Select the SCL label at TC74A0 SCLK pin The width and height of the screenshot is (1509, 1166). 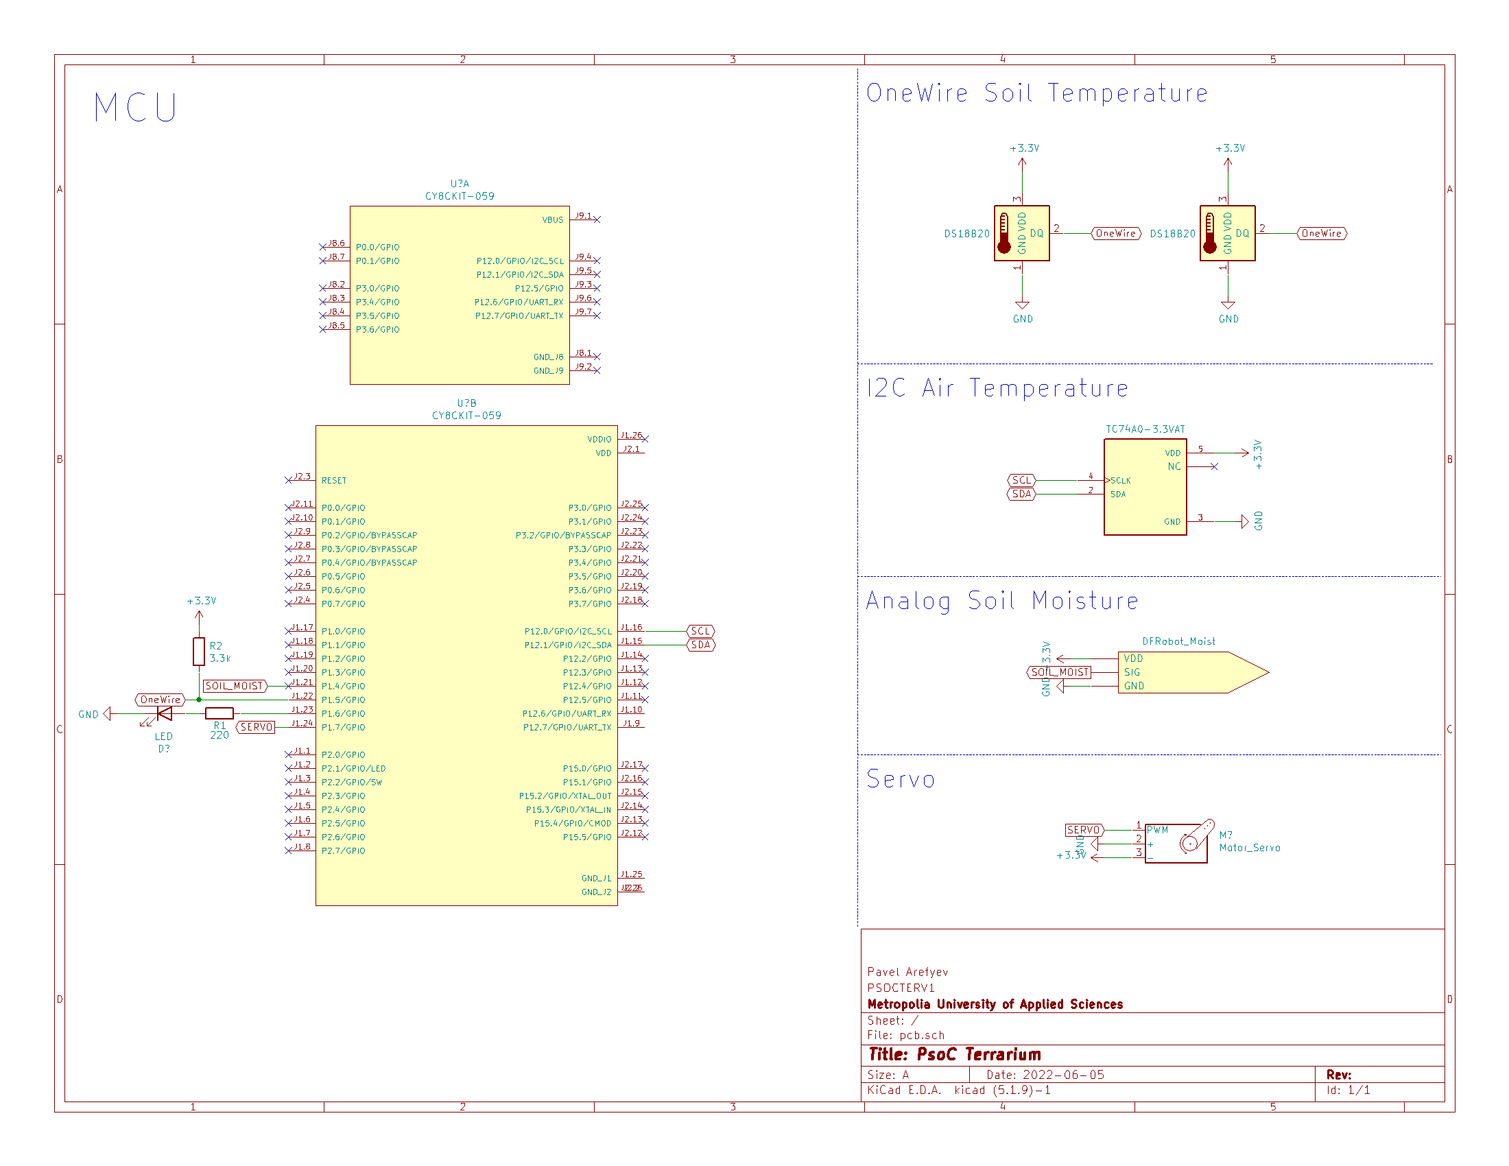[x=1022, y=480]
